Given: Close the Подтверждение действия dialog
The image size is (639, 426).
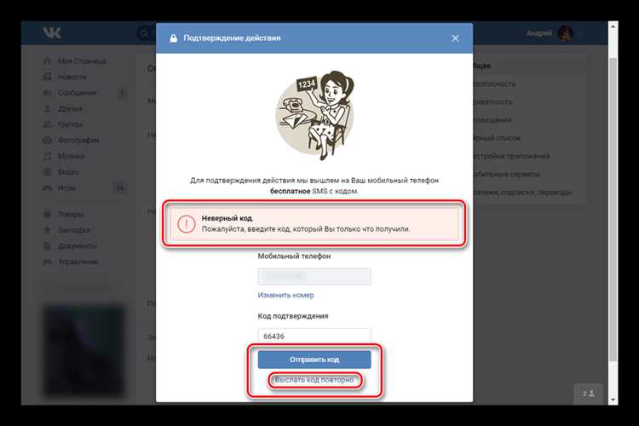Looking at the screenshot, I should pos(456,38).
